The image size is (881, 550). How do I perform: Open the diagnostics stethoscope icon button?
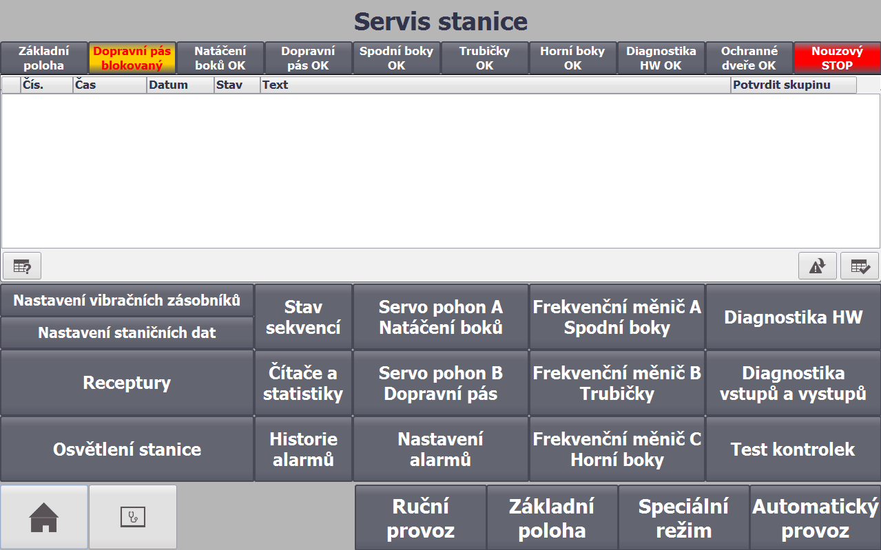point(133,517)
